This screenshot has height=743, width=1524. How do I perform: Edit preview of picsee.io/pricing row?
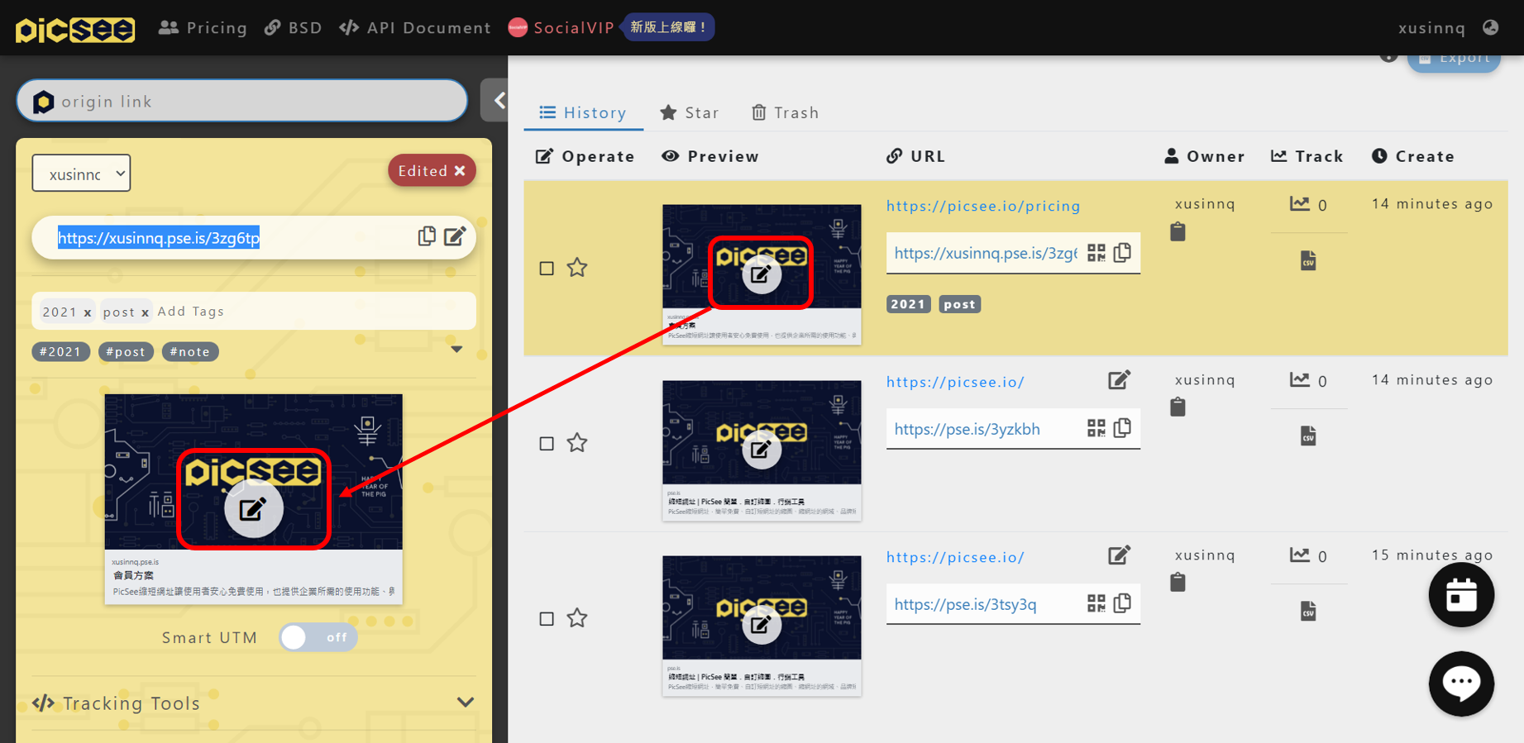point(761,274)
